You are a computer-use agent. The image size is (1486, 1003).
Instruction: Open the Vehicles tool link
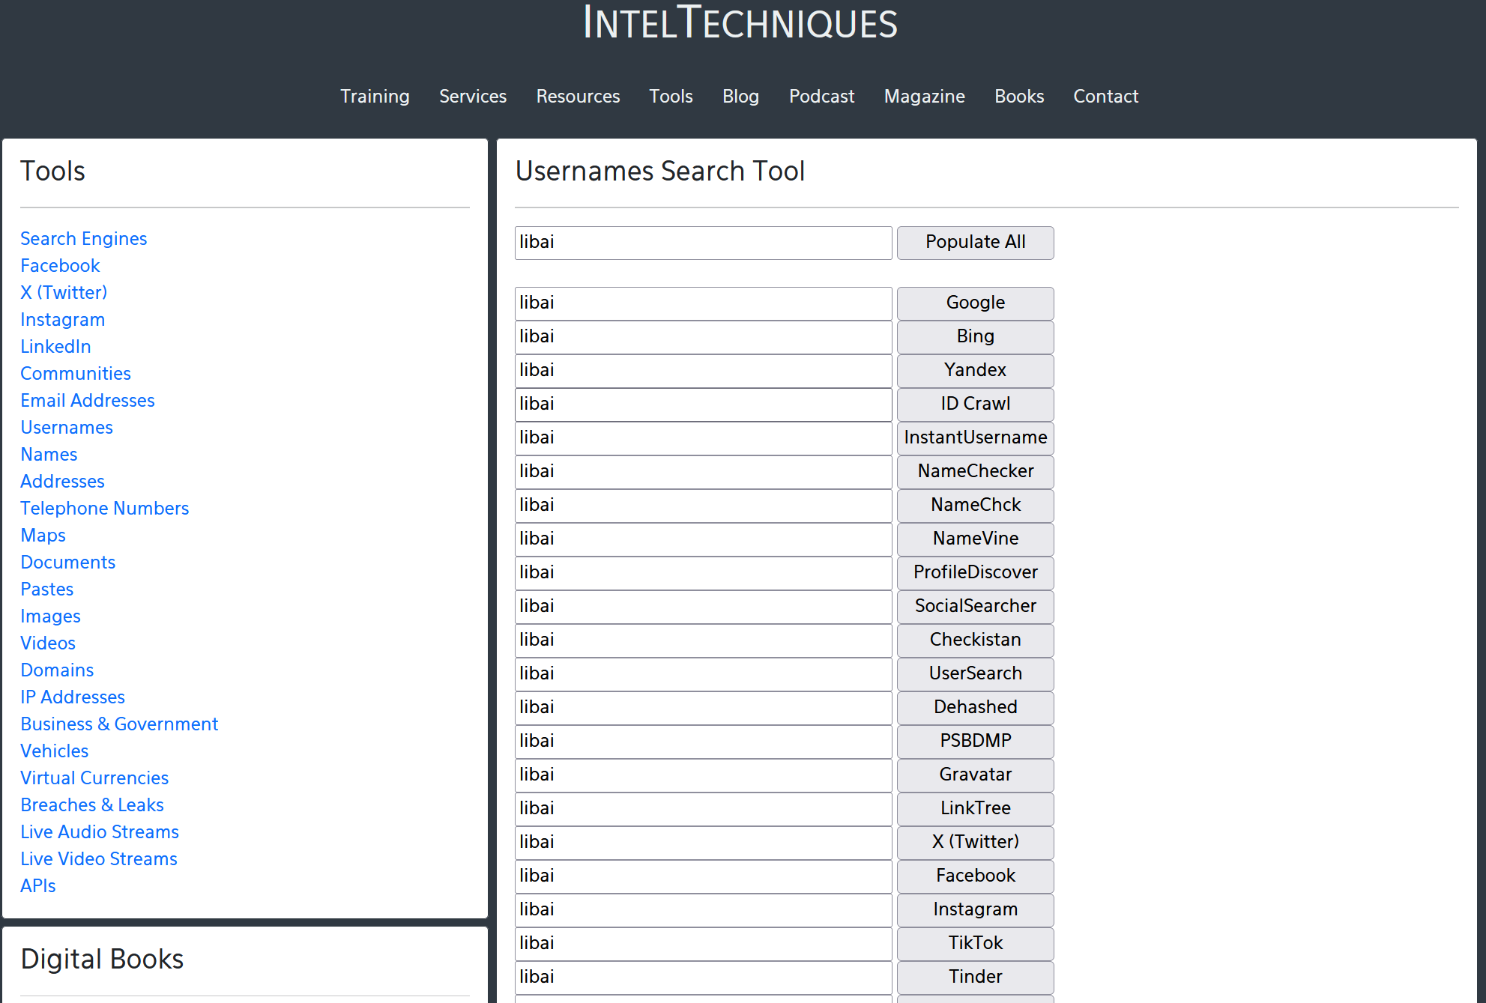click(x=55, y=751)
